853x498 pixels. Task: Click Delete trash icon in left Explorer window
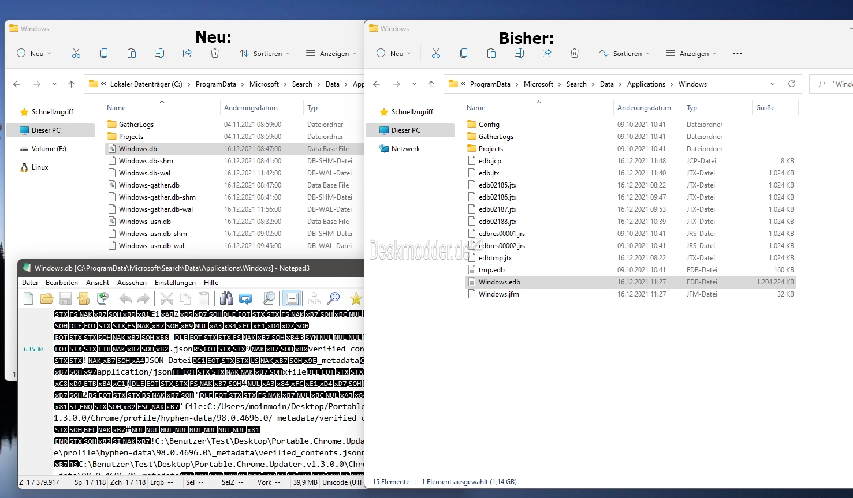[215, 53]
